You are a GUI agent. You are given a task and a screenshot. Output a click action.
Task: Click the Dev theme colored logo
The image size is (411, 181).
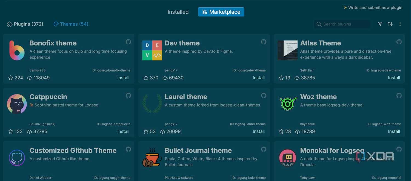152,50
